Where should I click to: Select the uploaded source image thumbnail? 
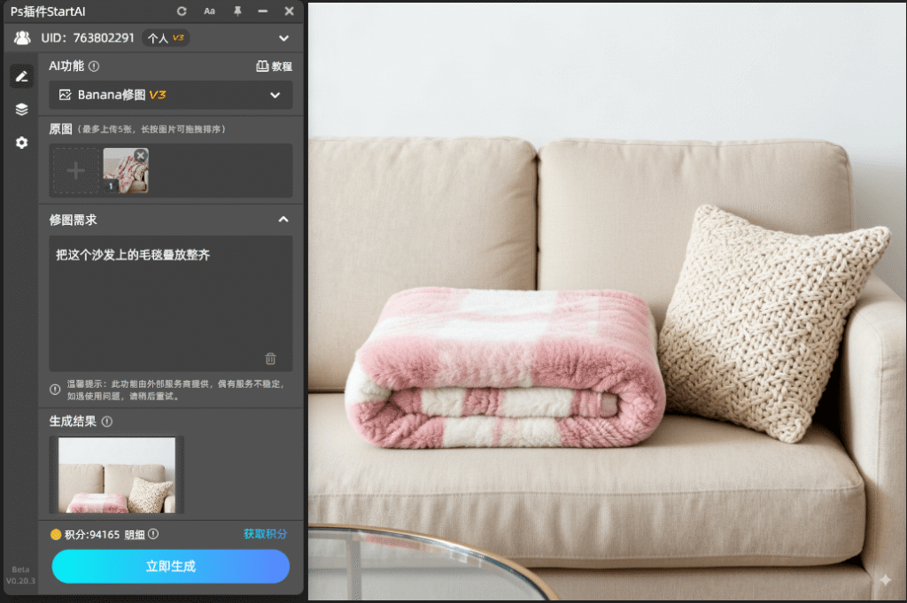(x=124, y=174)
